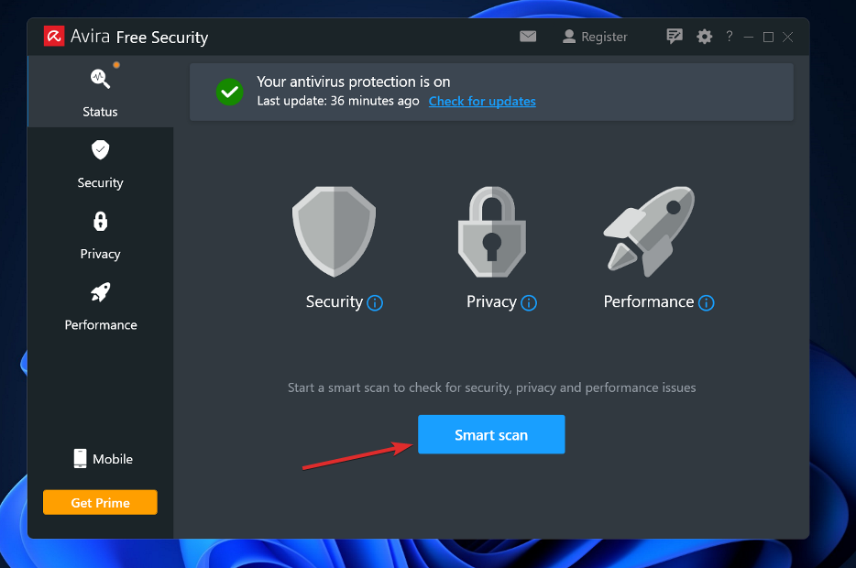Image resolution: width=856 pixels, height=568 pixels.
Task: Click the large Security shield icon
Action: coord(334,231)
